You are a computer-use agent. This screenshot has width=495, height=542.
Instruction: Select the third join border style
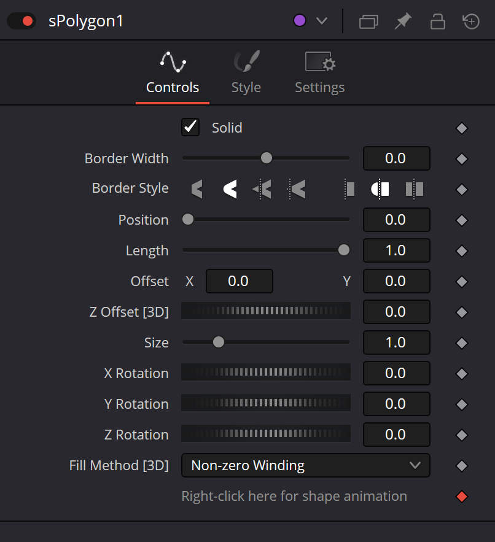click(262, 189)
